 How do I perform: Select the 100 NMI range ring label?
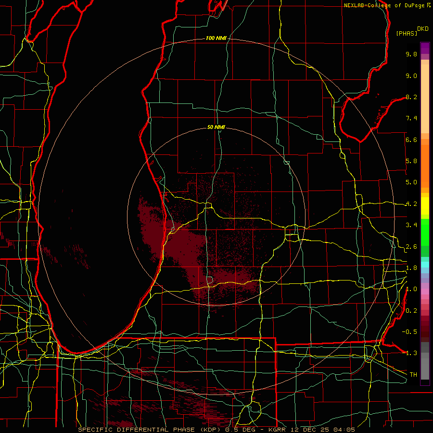[216, 38]
